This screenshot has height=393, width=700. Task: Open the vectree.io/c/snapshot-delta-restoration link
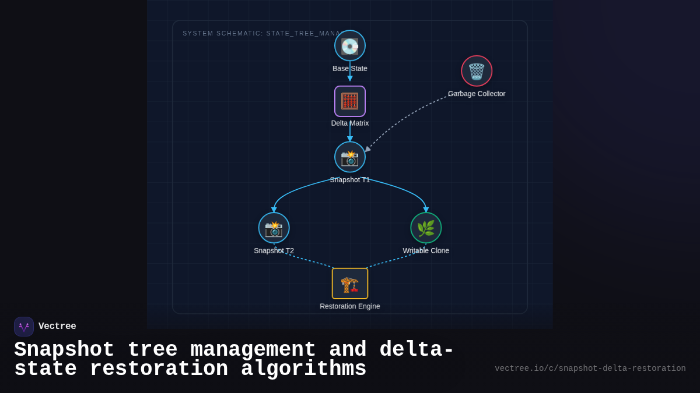coord(590,368)
